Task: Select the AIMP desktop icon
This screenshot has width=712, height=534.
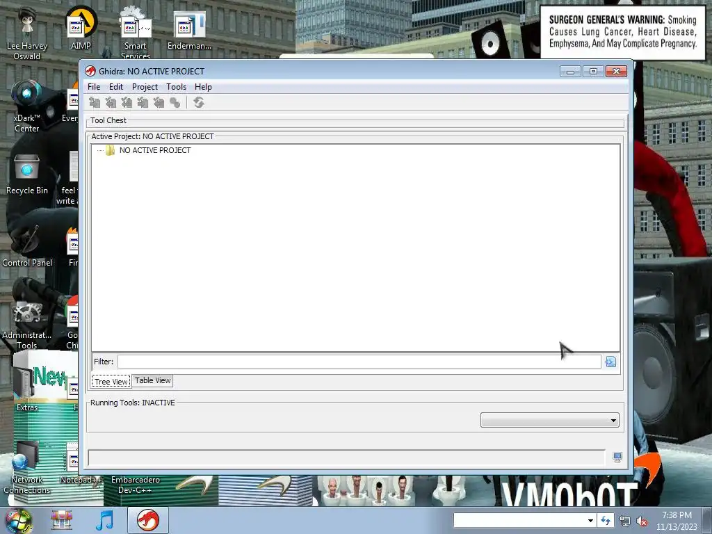Action: [81, 28]
